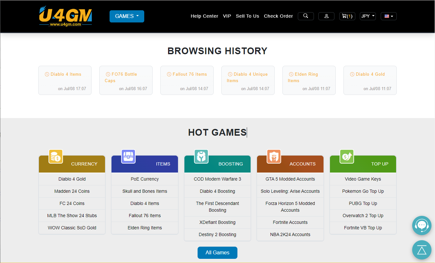
Task: Open Check Order navigation item
Action: click(279, 16)
